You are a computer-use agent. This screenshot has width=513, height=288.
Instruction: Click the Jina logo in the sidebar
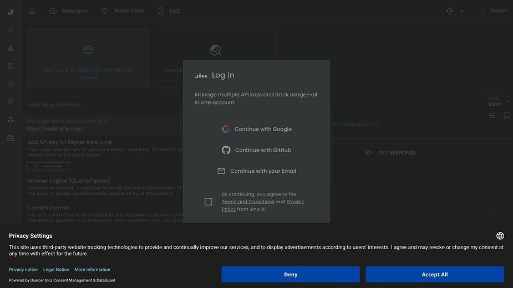point(11,12)
